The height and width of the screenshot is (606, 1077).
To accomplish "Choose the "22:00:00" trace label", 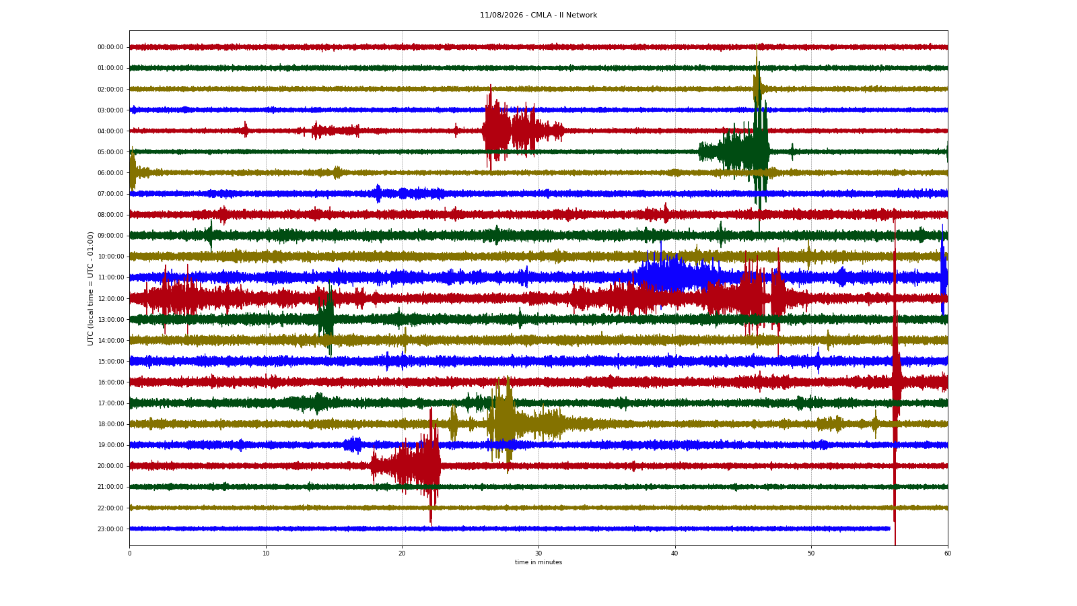I will click(110, 508).
